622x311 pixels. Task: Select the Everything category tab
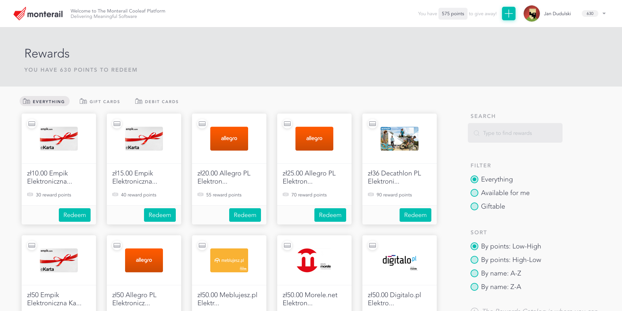(x=45, y=101)
